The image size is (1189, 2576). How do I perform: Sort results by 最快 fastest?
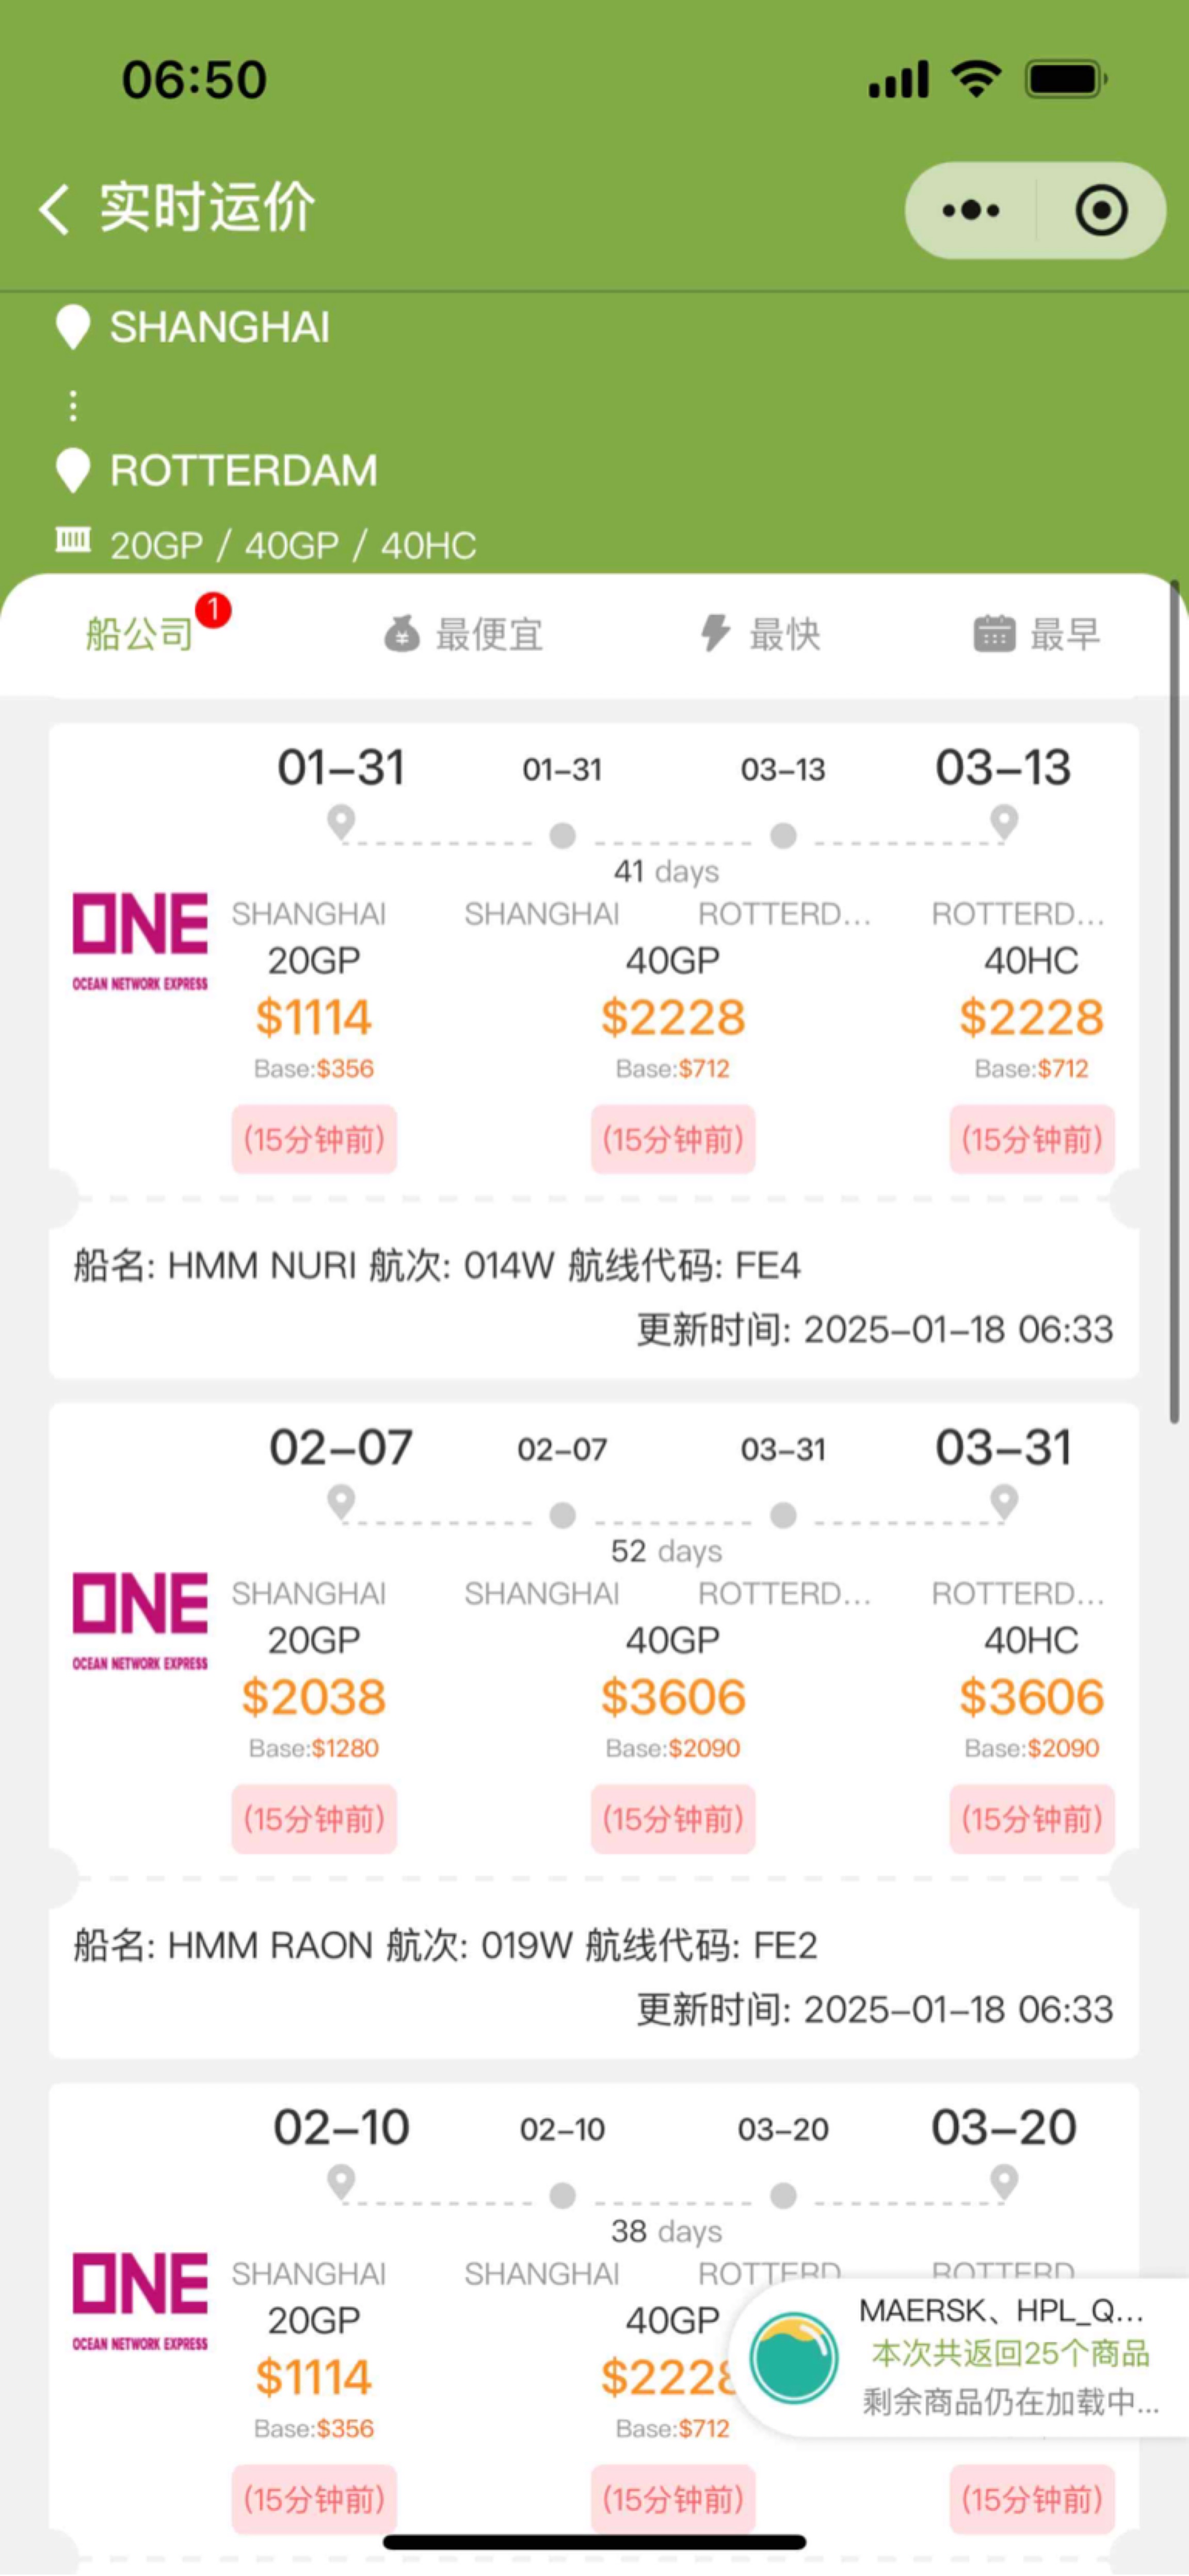pos(760,634)
